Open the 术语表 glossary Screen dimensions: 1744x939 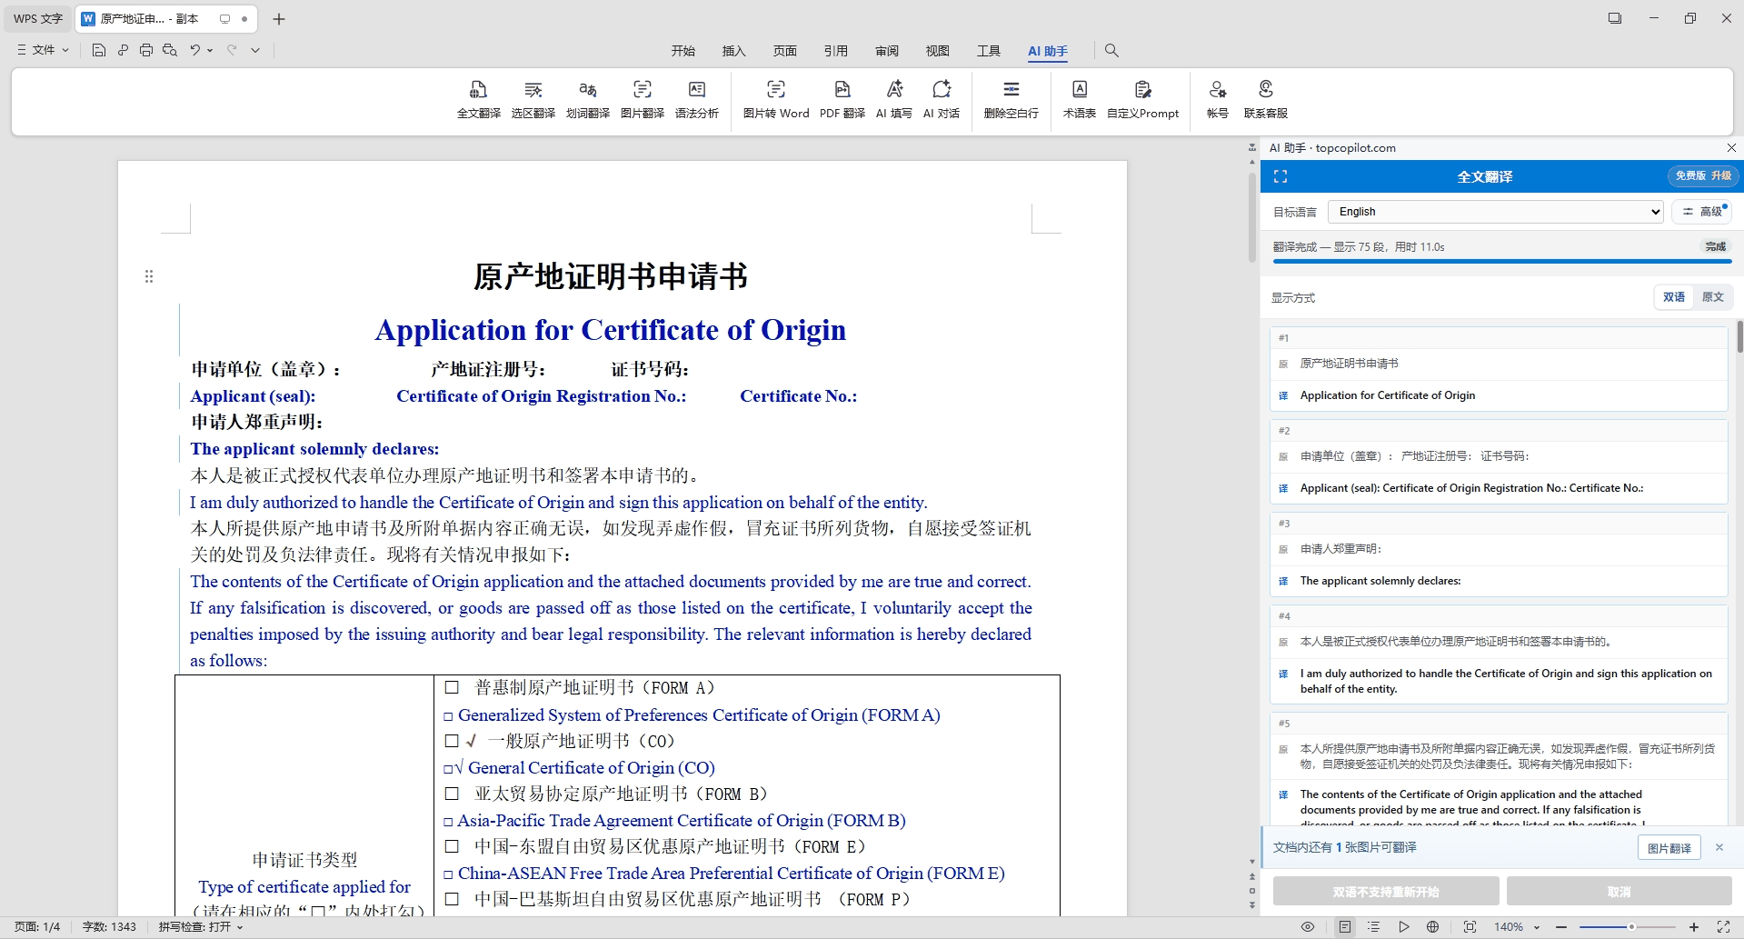click(x=1080, y=100)
